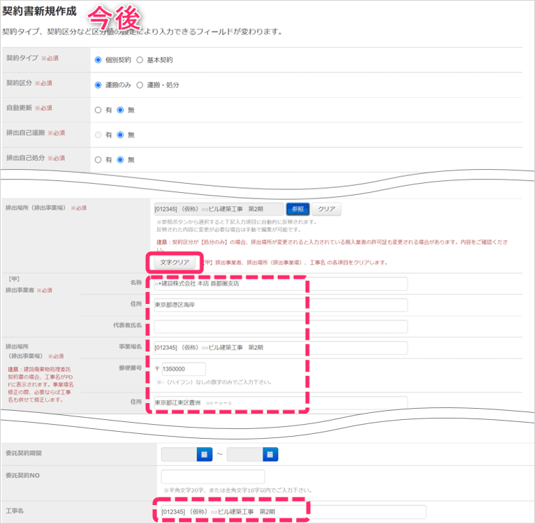Image resolution: width=535 pixels, height=524 pixels.
Task: Select 基本契約 contract type radio button
Action: coord(140,59)
